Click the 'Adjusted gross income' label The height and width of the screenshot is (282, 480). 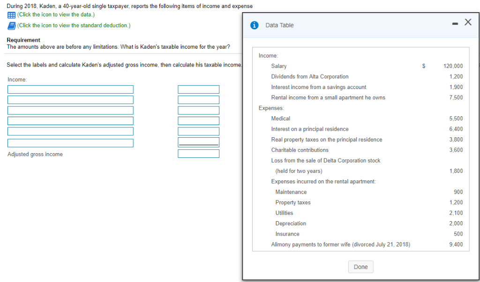pyautogui.click(x=35, y=154)
